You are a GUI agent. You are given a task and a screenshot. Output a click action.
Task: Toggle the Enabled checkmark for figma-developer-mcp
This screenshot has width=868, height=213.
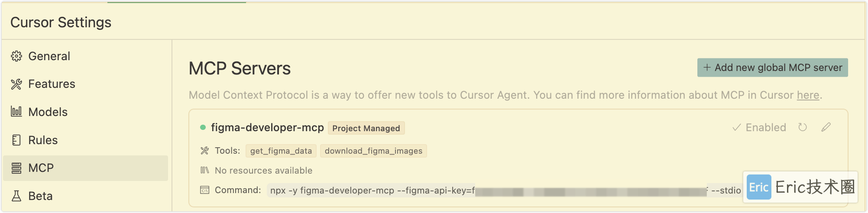click(x=759, y=127)
